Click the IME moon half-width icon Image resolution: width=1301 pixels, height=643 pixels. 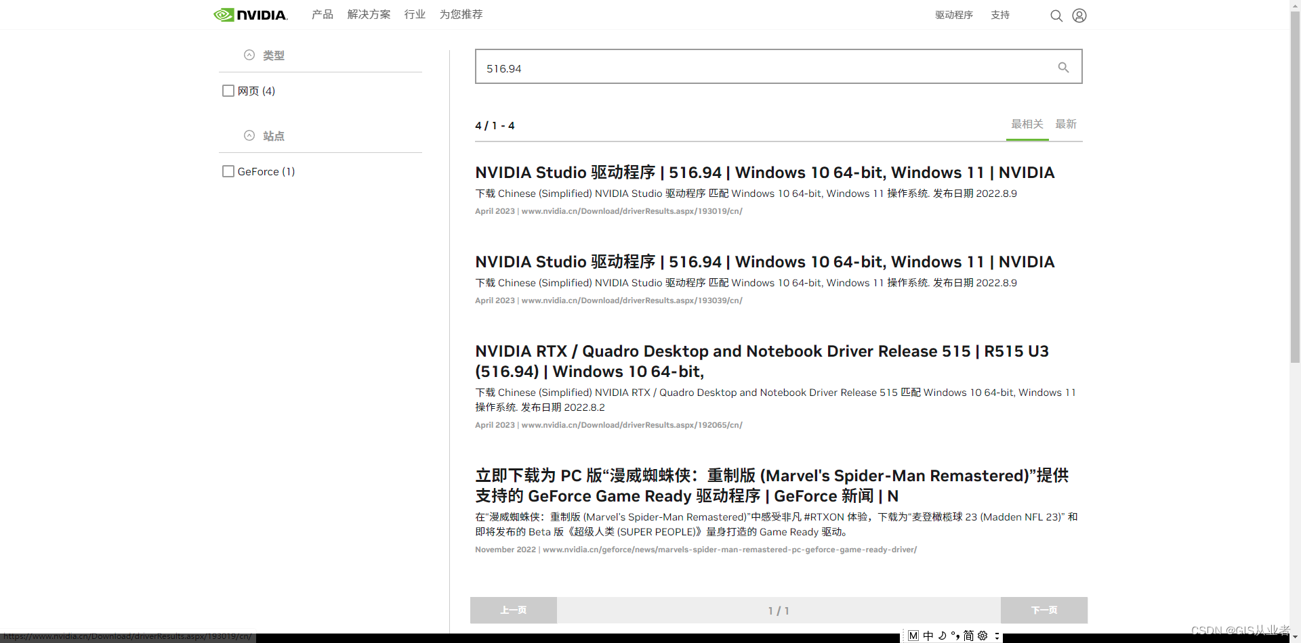pos(942,636)
